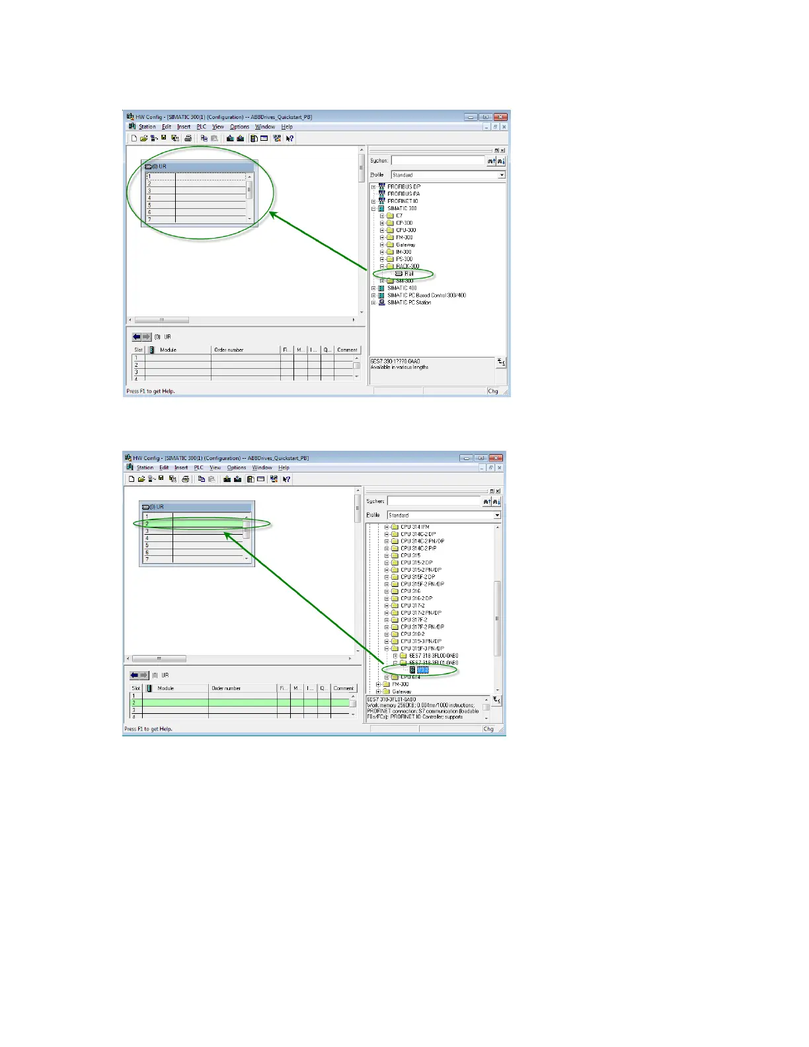Click Open icon in upper window toolbar
809x1047 pixels.
[143, 138]
